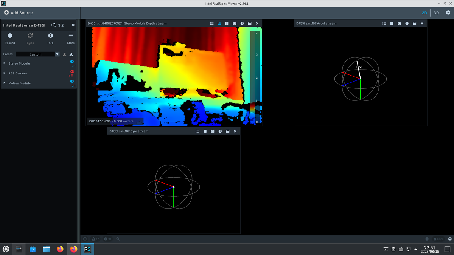The width and height of the screenshot is (454, 255).
Task: Maximize the Accel stream window
Action: click(x=414, y=23)
